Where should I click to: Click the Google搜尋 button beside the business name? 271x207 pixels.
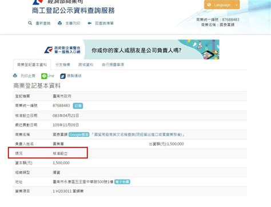pos(79,135)
